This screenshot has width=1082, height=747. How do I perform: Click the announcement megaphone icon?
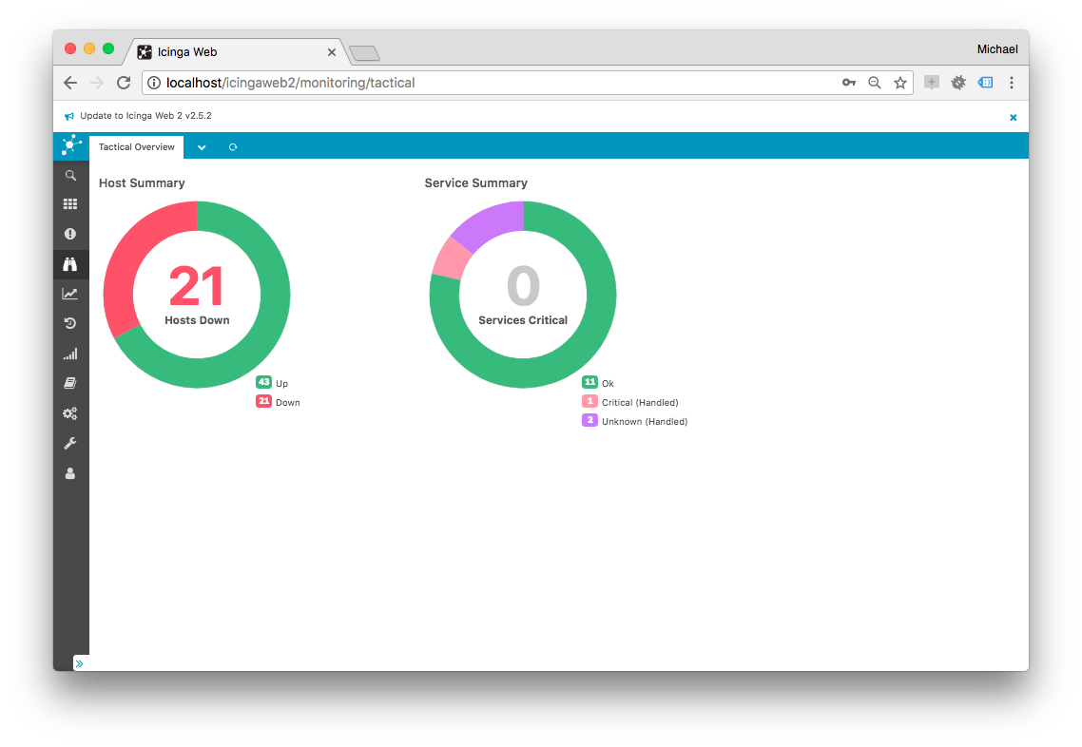(x=69, y=117)
